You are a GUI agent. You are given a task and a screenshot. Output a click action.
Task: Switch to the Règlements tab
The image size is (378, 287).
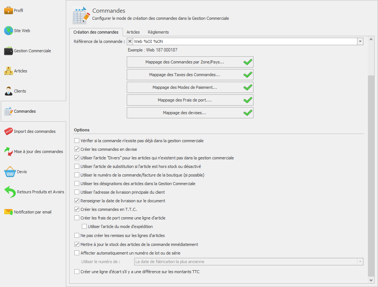[x=158, y=32]
